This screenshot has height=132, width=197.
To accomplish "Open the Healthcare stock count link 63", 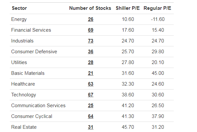I will click(90, 84).
